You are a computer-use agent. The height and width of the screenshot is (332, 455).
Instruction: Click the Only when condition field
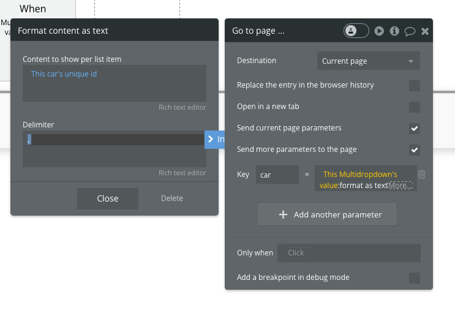click(x=348, y=252)
